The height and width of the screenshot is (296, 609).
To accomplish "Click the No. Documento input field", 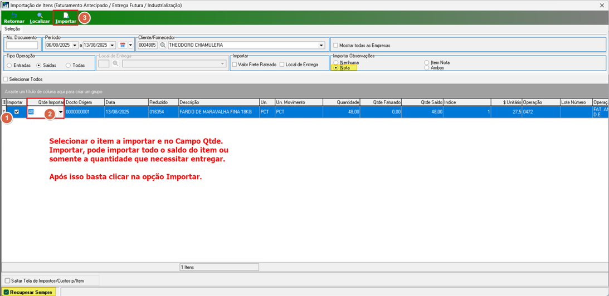I will [22, 45].
